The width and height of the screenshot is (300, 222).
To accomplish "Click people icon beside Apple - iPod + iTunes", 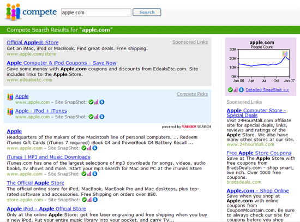I will pos(10,111).
